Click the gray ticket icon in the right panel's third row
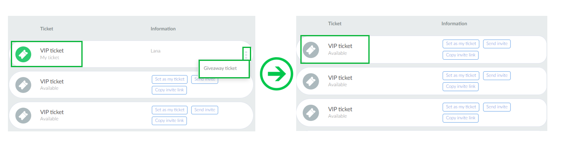The height and width of the screenshot is (156, 564). [x=311, y=113]
